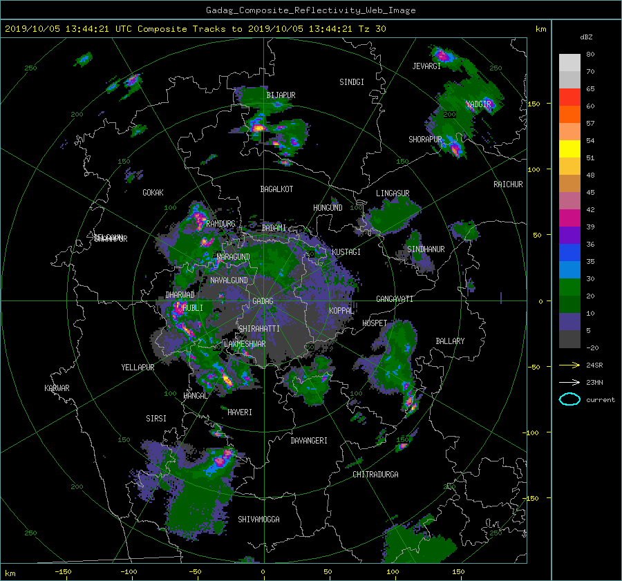Click the SHORAPUR city label
Image resolution: width=622 pixels, height=581 pixels.
(x=425, y=140)
